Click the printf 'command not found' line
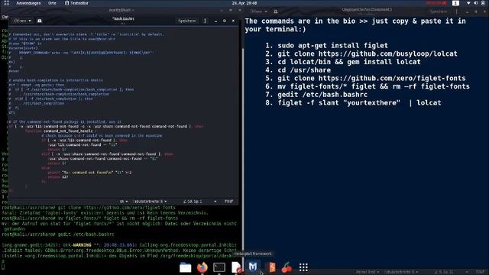Screen dimensions: 489x275 (x=89, y=172)
